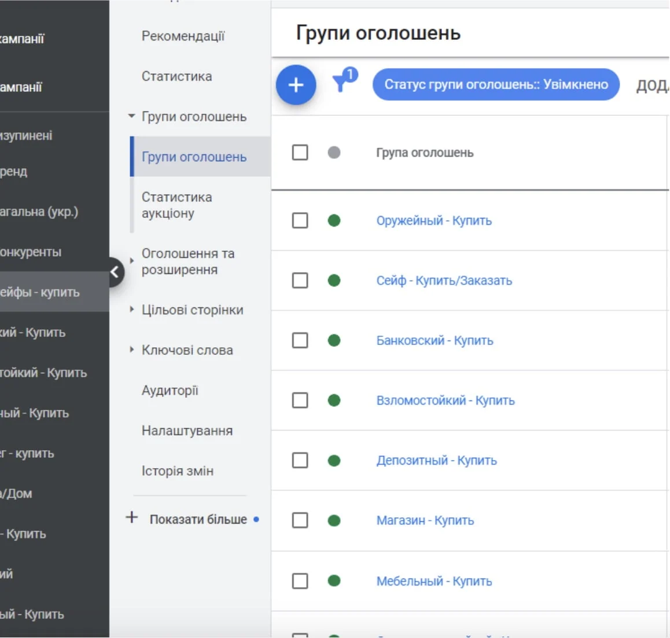
Task: Click the plus icon beside Показати більше
Action: coord(131,518)
